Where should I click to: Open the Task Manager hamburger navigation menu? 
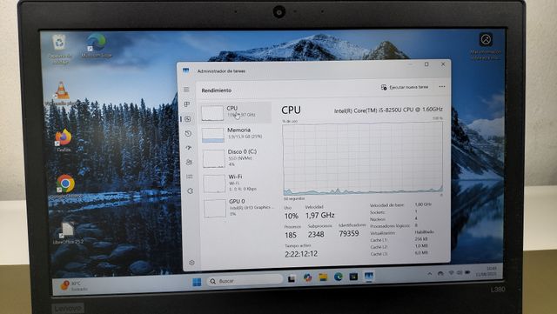(186, 90)
